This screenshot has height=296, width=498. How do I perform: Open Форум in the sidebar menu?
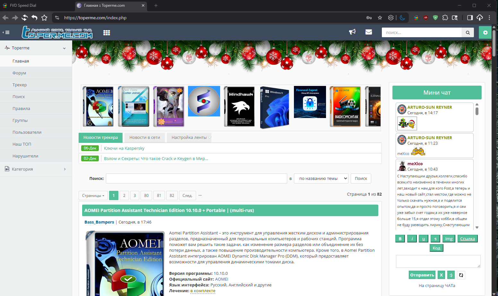[x=19, y=73]
